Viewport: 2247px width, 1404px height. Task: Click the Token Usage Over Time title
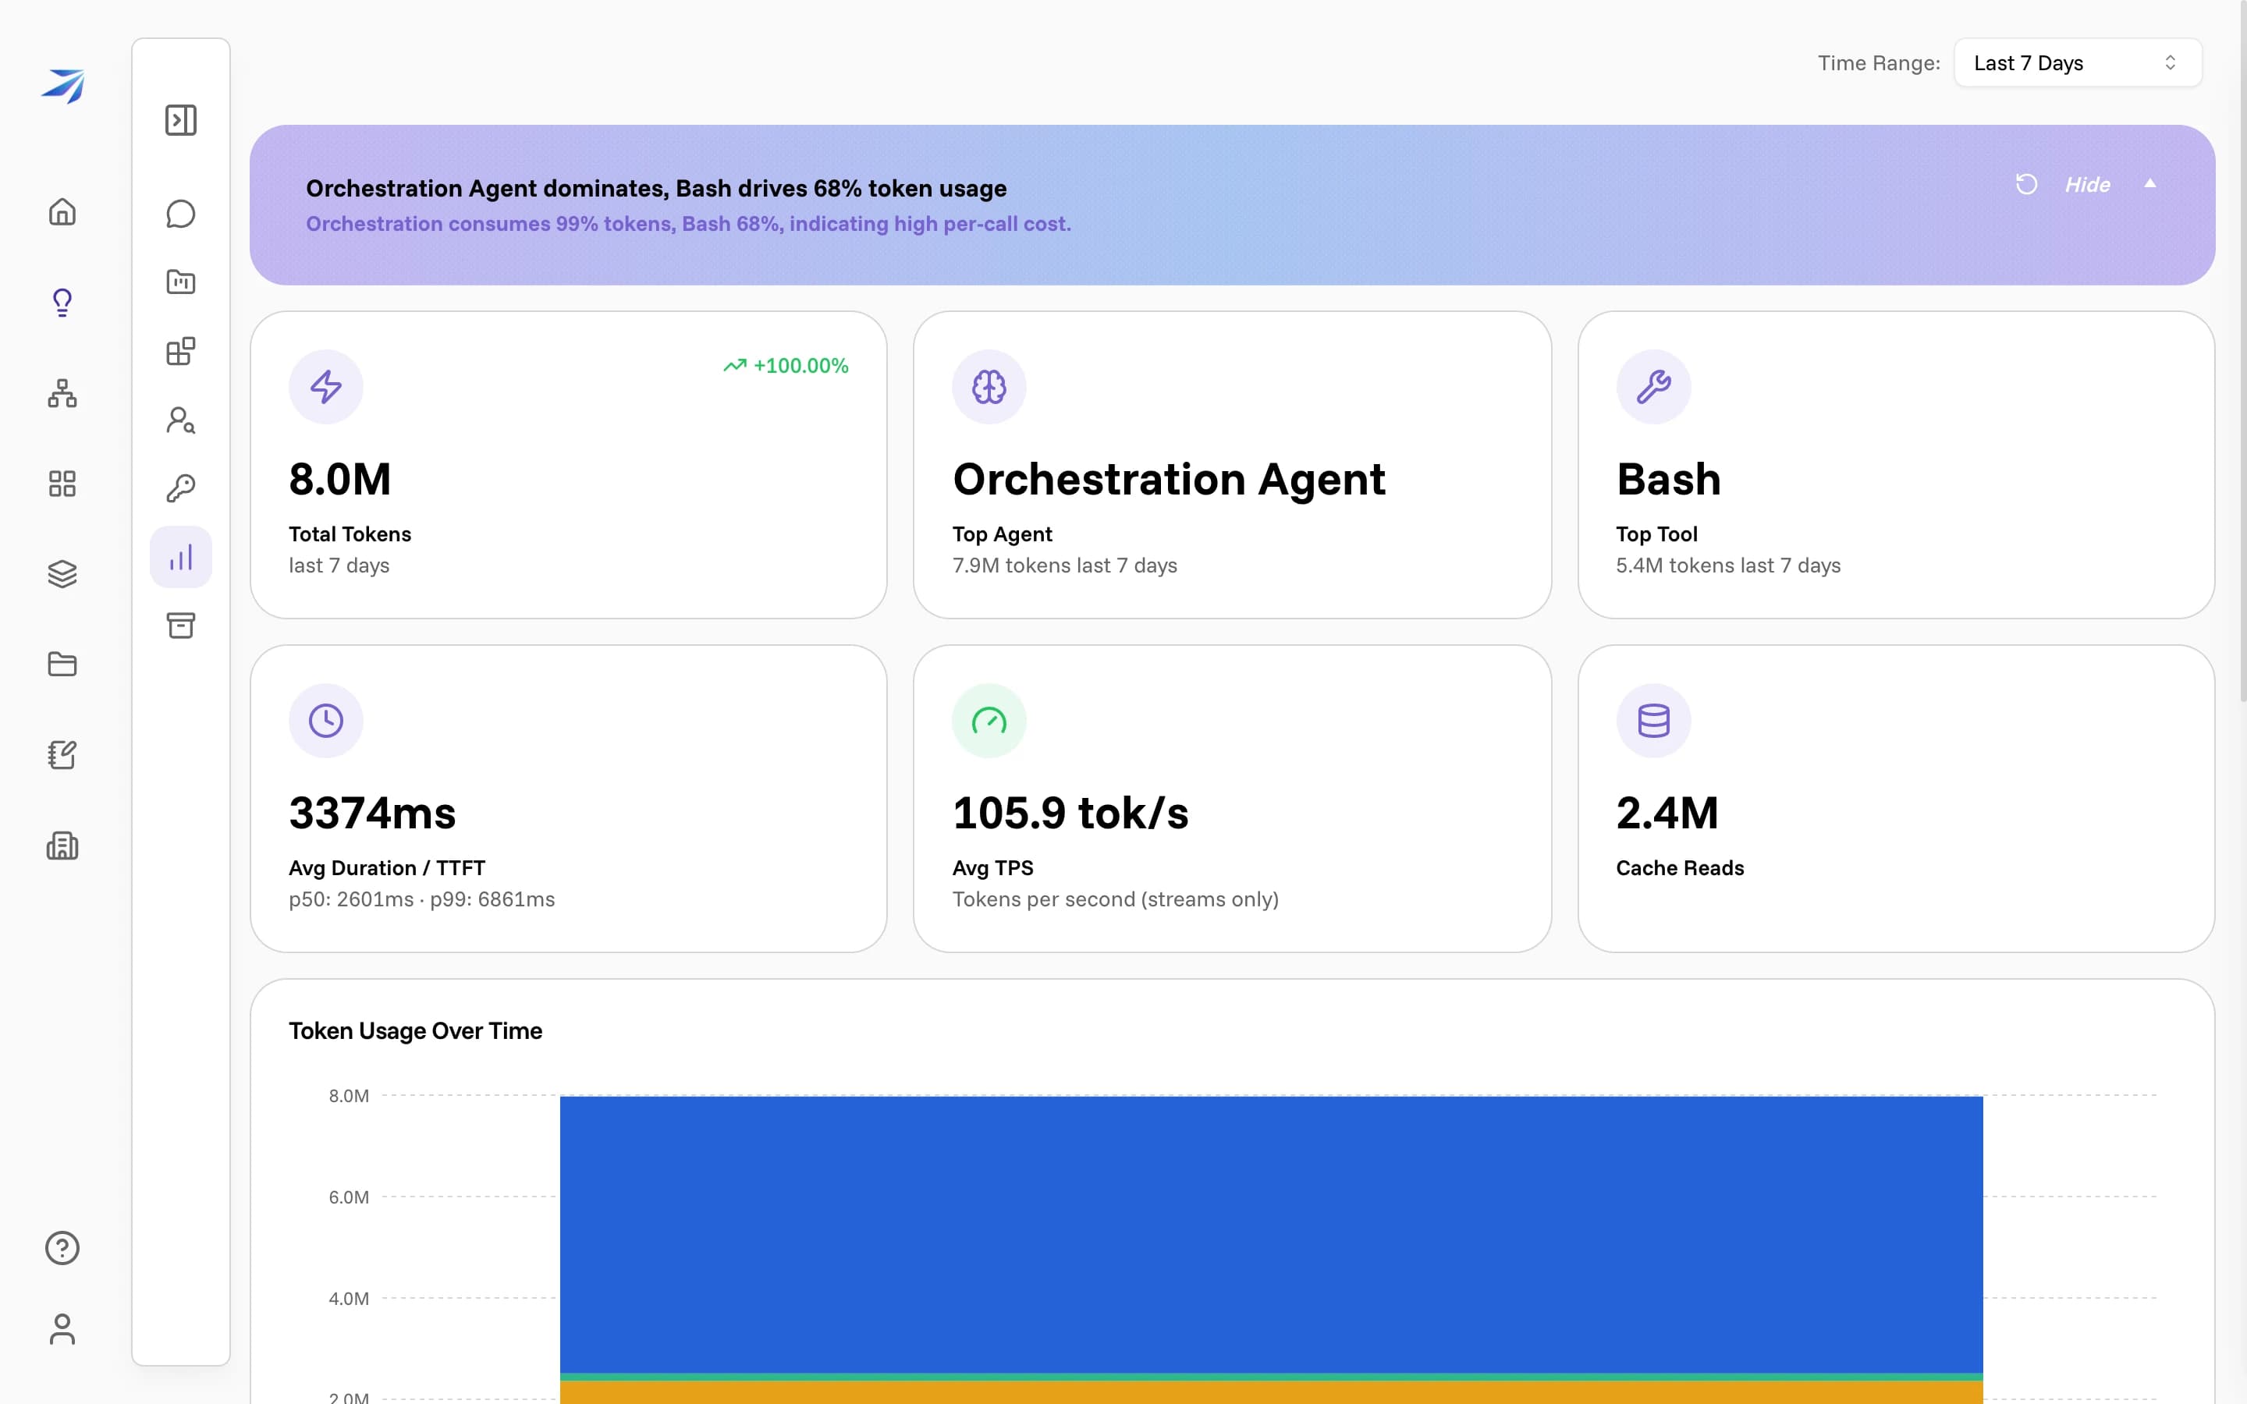(x=415, y=1030)
